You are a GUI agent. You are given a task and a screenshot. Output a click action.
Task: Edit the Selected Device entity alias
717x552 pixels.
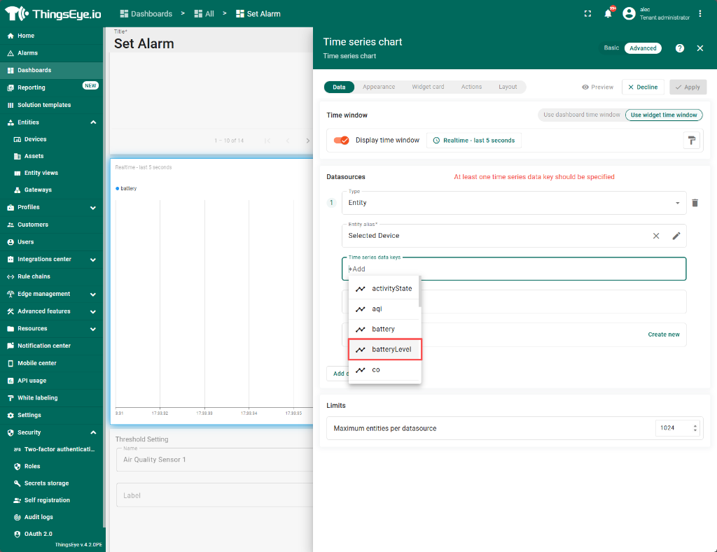[x=676, y=236]
